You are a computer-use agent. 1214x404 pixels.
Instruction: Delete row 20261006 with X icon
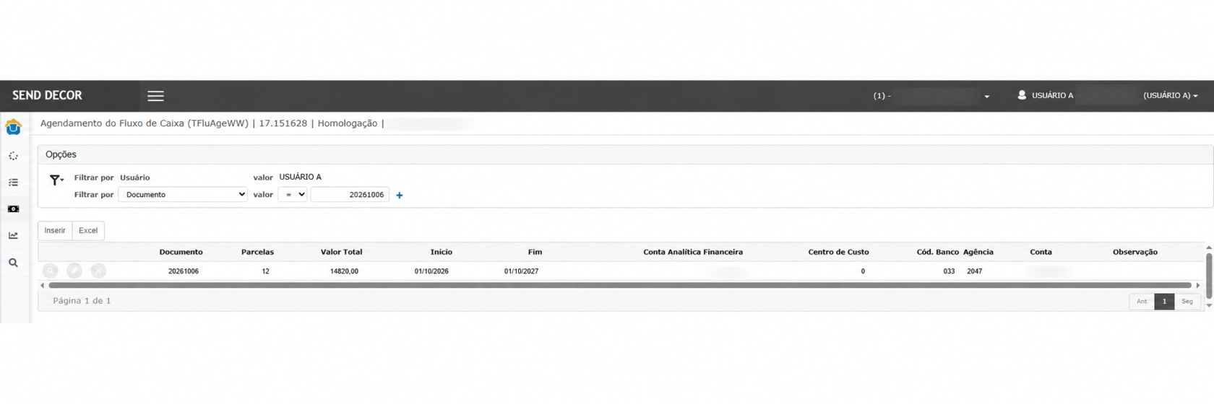coord(98,271)
